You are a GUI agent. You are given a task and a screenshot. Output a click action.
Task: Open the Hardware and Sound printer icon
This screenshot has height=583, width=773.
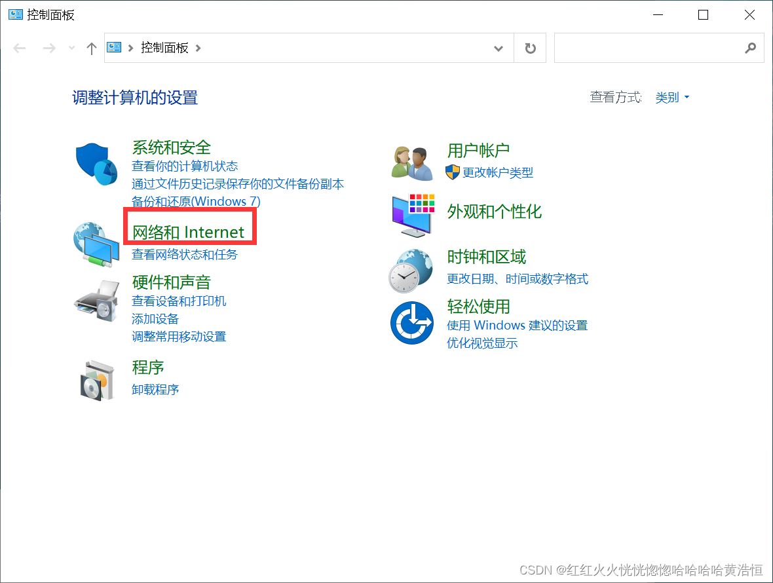point(97,301)
